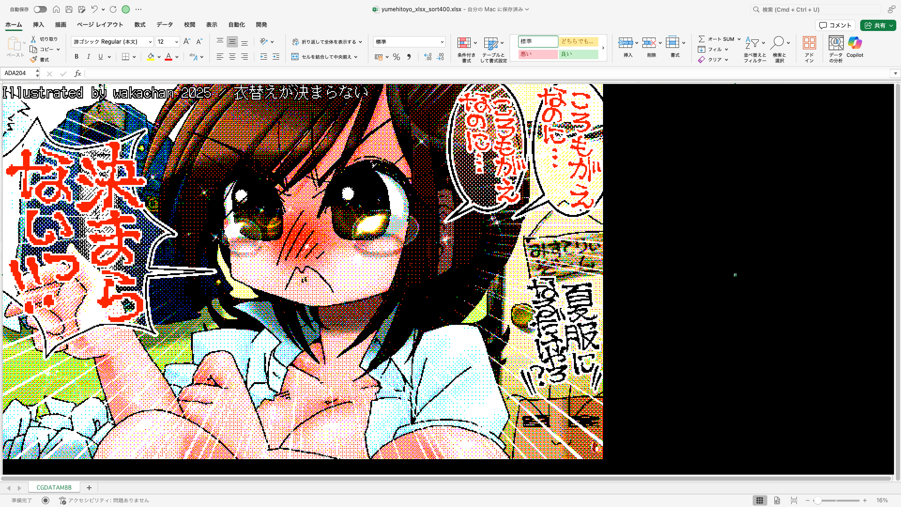Click the Cut (切り取り) scissors icon

click(33, 39)
